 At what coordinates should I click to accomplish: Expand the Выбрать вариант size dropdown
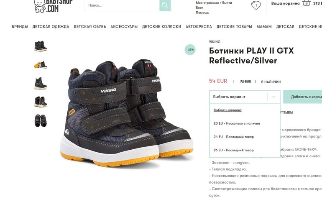coord(245,97)
